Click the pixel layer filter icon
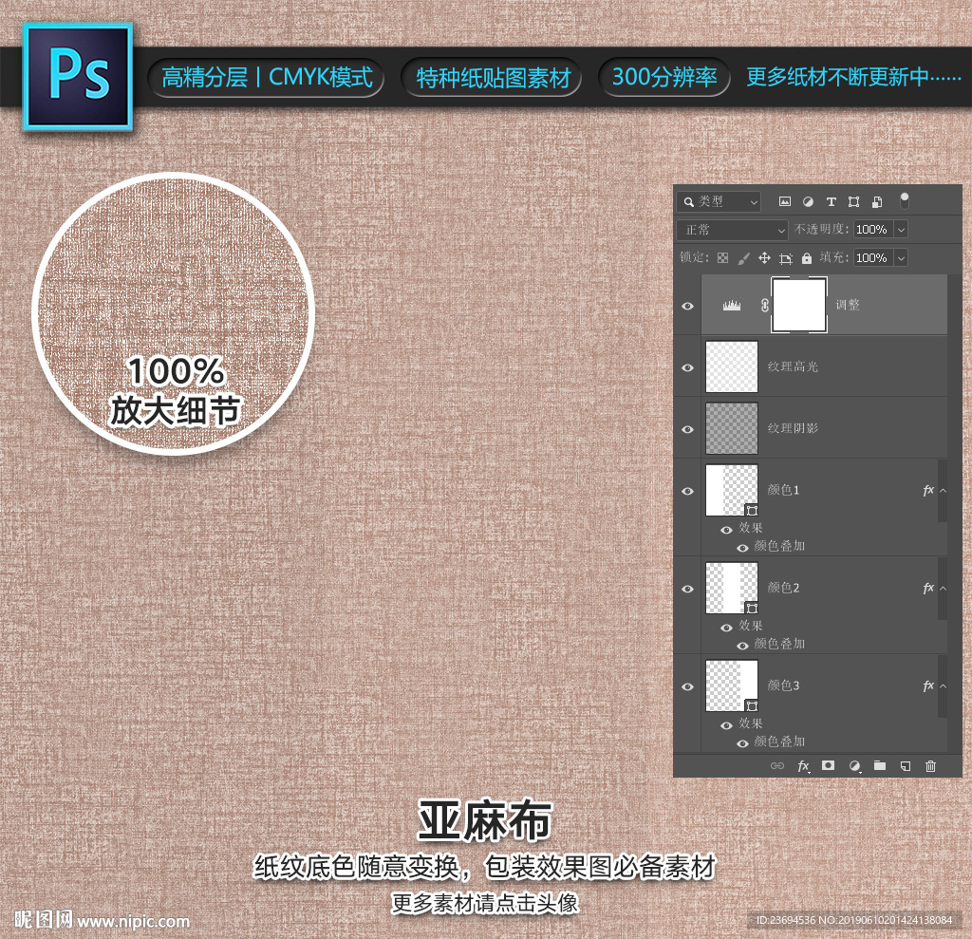972x939 pixels. [x=785, y=201]
